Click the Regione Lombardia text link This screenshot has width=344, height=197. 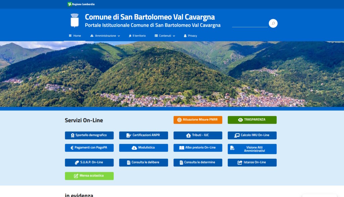click(x=83, y=4)
